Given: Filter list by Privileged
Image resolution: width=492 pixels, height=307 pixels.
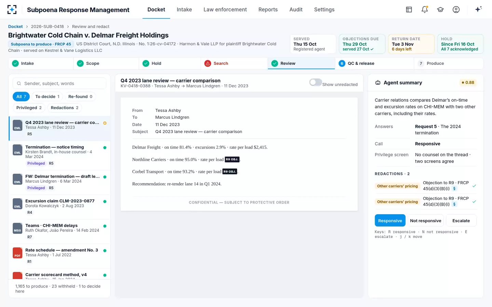Looking at the screenshot, I should [x=29, y=108].
